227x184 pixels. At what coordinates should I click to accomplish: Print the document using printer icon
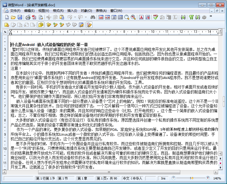coord(28,17)
